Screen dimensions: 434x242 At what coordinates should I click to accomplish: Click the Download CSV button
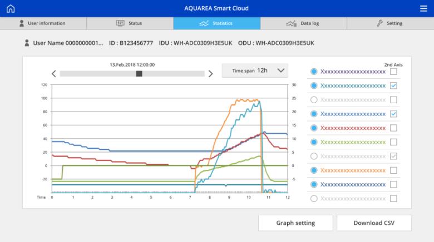coord(374,223)
